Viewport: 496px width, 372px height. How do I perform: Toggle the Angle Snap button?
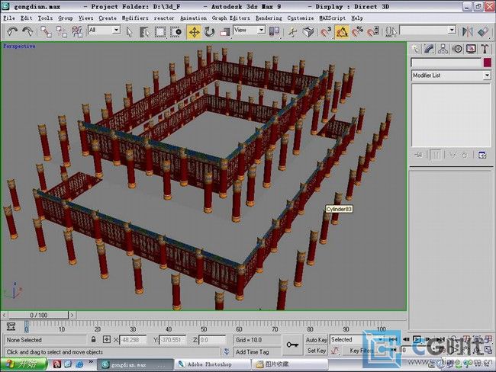tap(342, 32)
